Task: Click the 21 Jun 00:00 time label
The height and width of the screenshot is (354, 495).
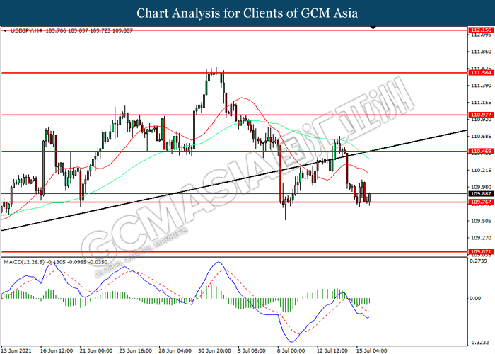Action: pyautogui.click(x=96, y=350)
